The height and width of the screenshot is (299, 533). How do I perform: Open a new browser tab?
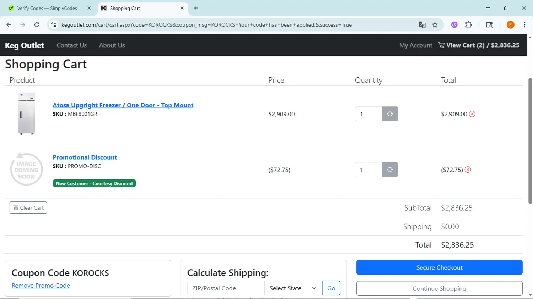(196, 8)
